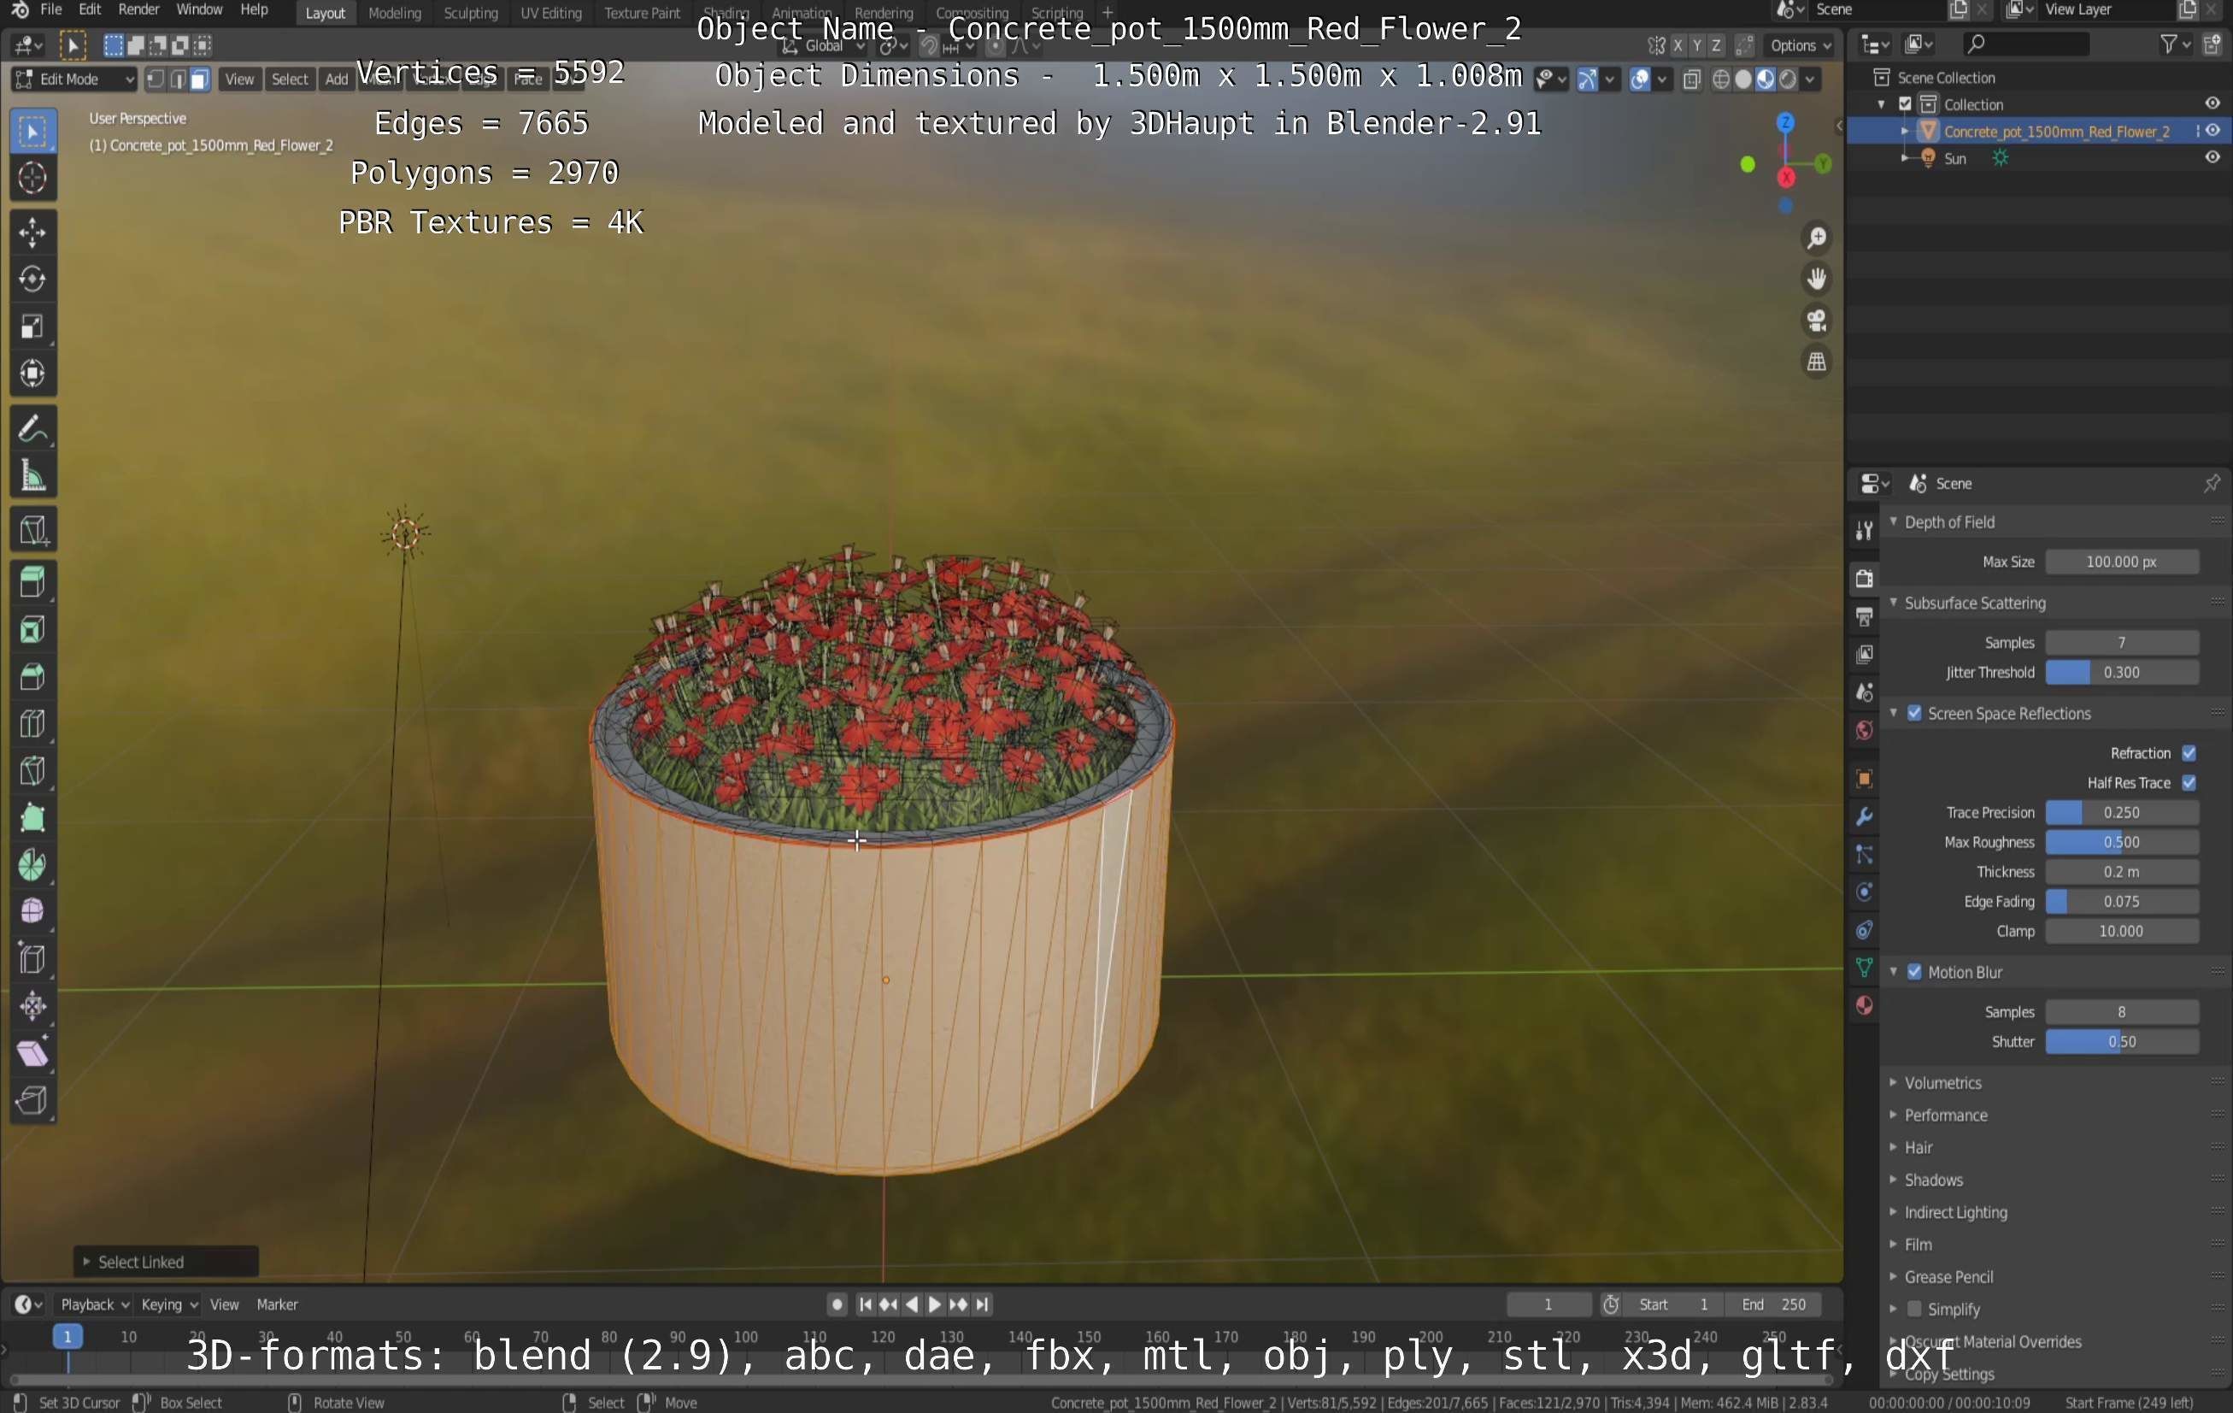Select the Rip Region tool
Image resolution: width=2233 pixels, height=1413 pixels.
pyautogui.click(x=32, y=1101)
